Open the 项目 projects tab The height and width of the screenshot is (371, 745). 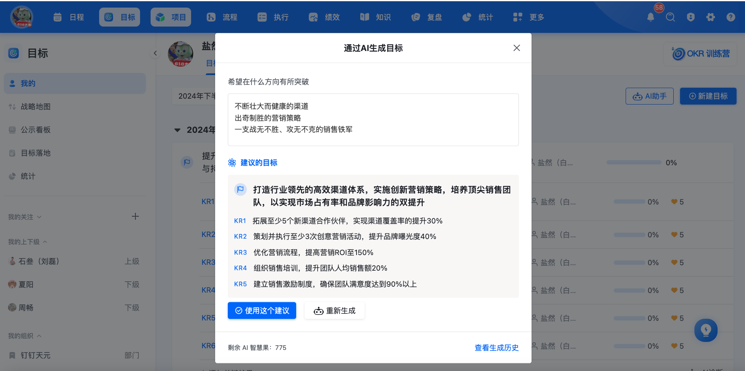pyautogui.click(x=171, y=17)
